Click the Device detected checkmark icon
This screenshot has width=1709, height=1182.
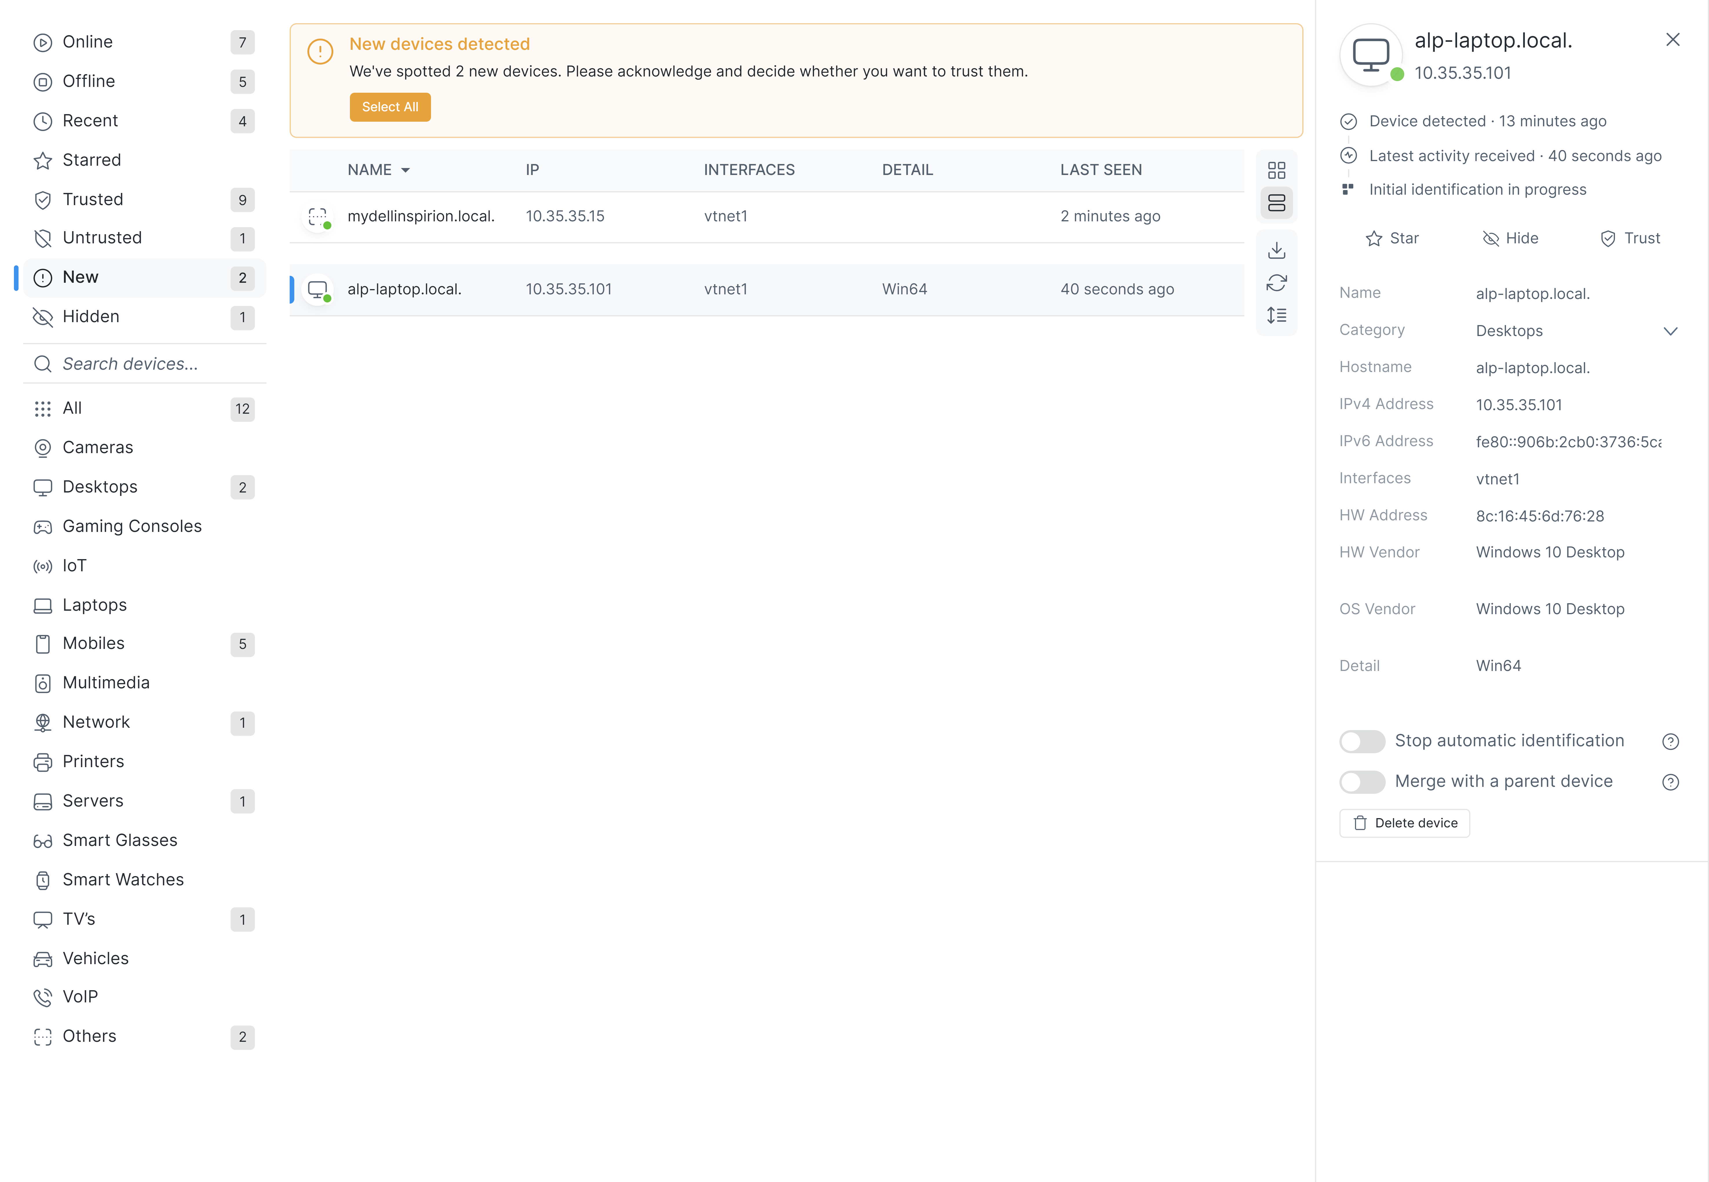[1348, 121]
